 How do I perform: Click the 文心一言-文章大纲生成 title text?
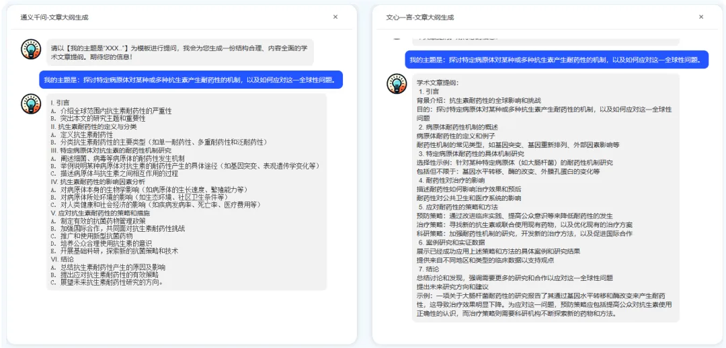point(420,17)
